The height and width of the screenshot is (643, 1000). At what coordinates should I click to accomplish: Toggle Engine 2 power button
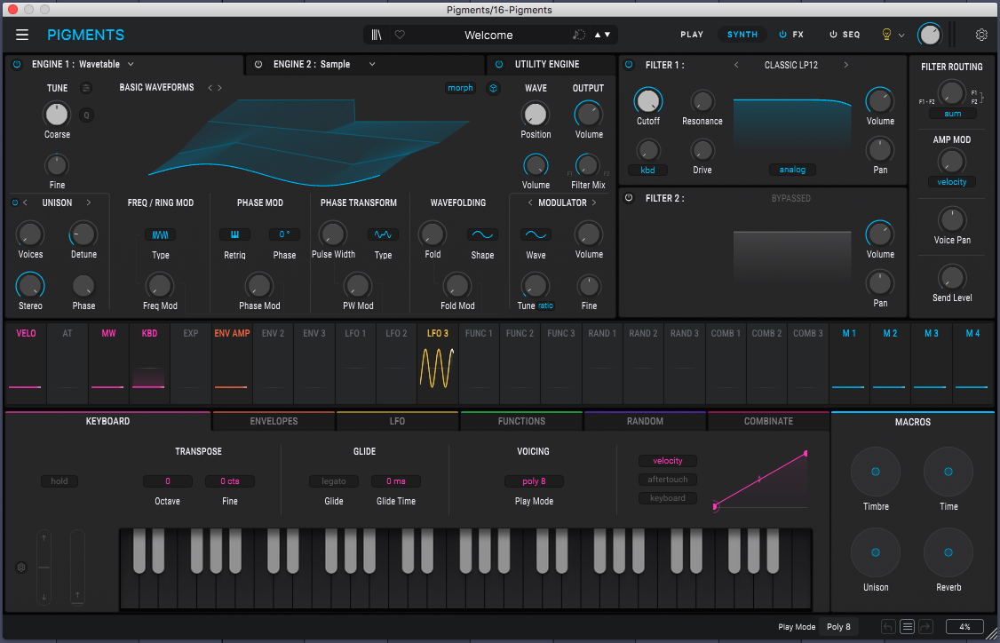tap(258, 64)
